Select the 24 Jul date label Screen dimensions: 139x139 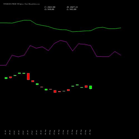tap(28, 132)
